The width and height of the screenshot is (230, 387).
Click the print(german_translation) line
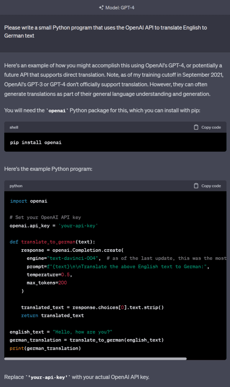coord(45,348)
